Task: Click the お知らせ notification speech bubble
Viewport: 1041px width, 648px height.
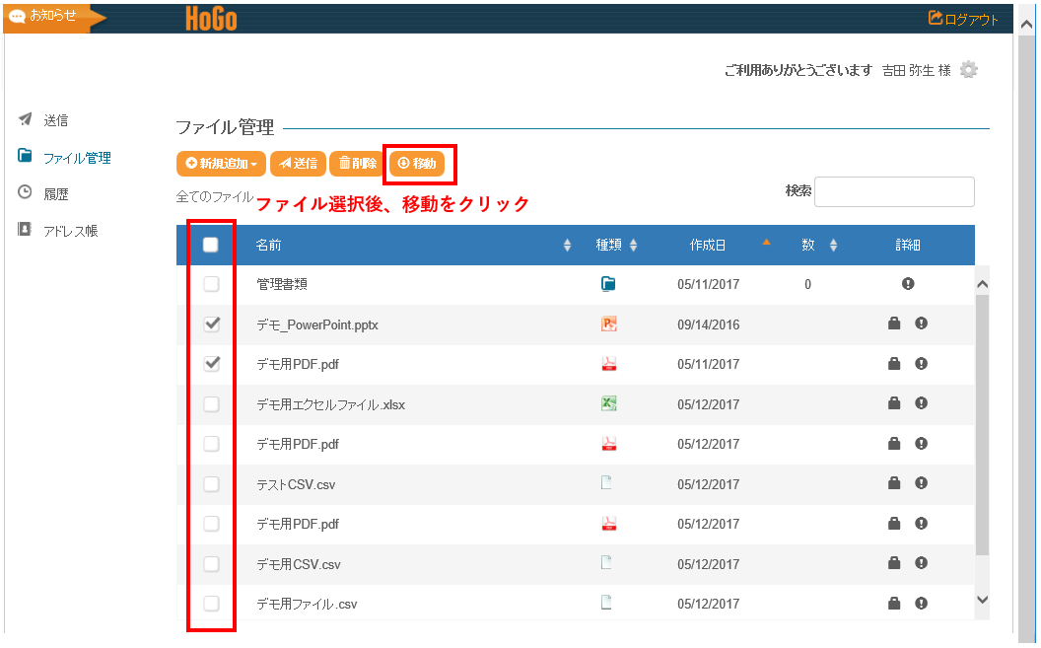Action: coord(17,17)
